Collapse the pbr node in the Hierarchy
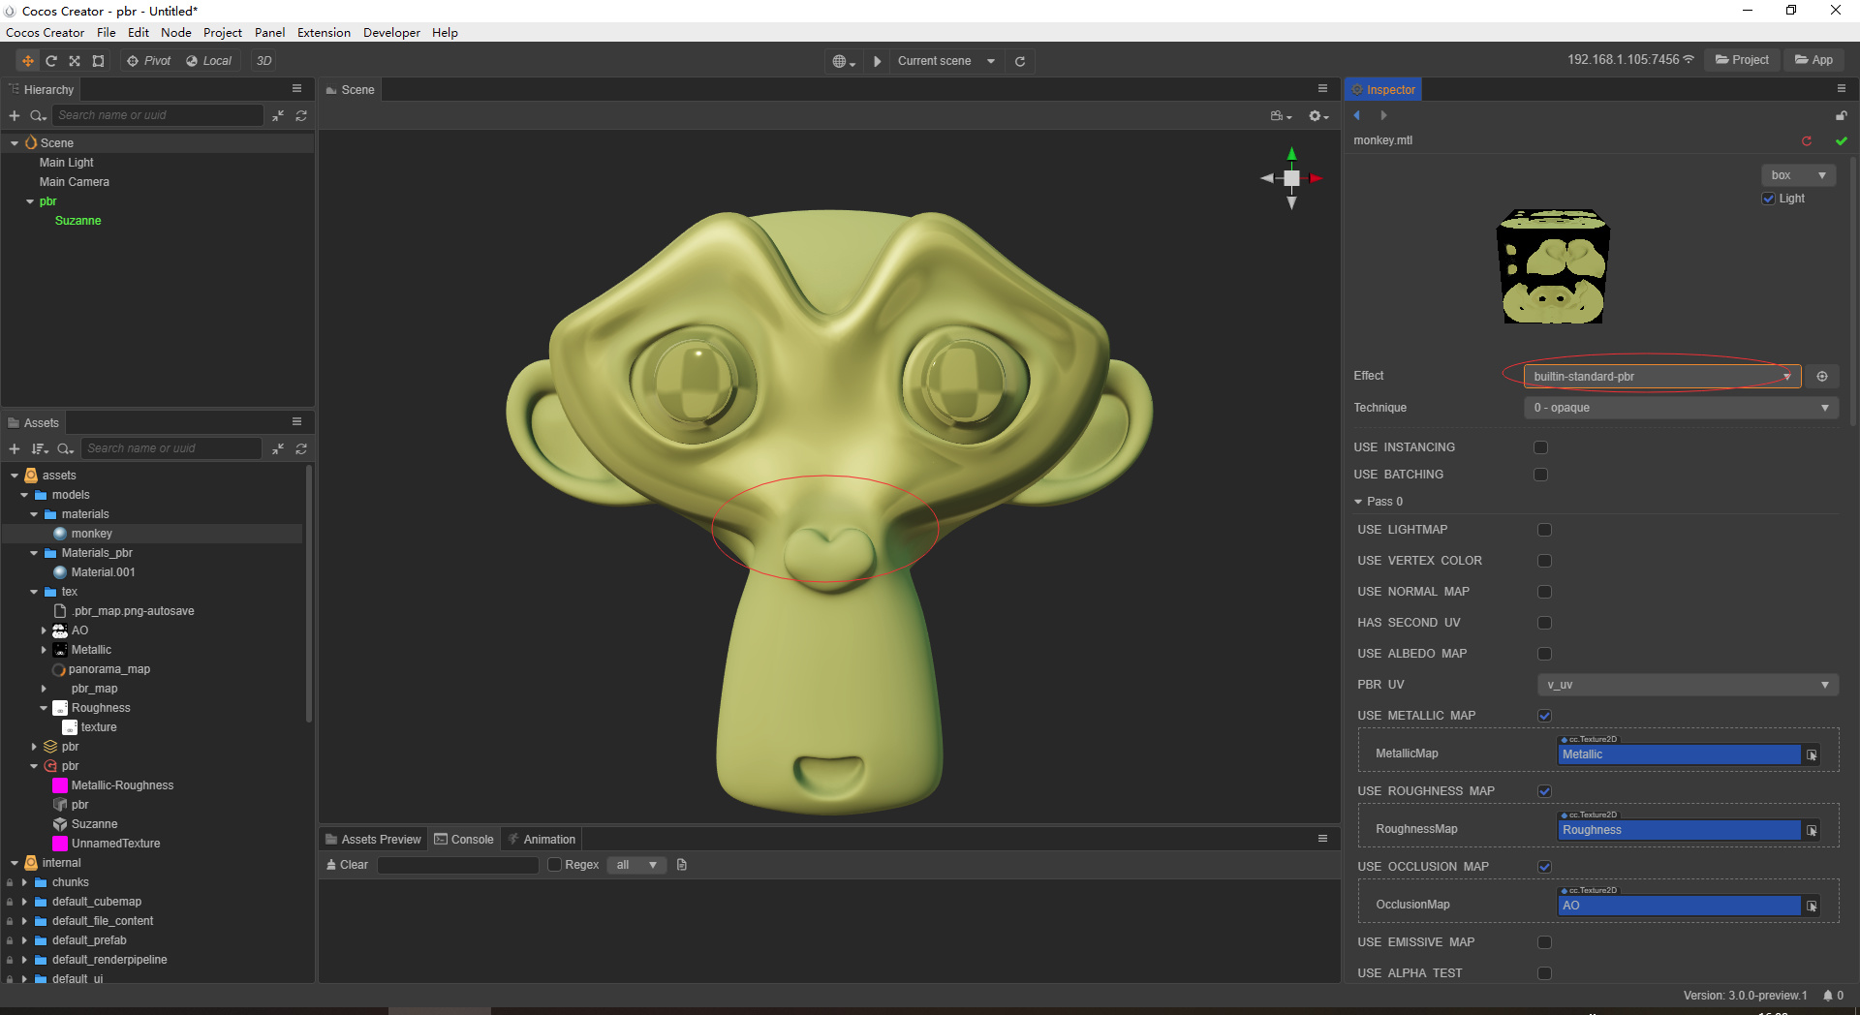Screen dimensions: 1860x1015 point(30,201)
